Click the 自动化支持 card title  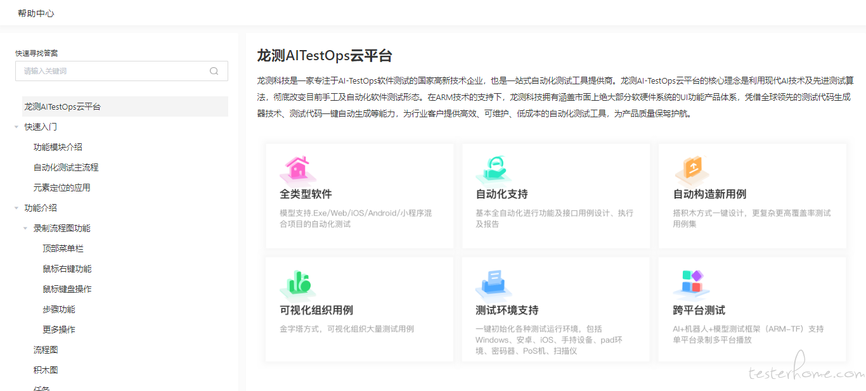(x=501, y=194)
